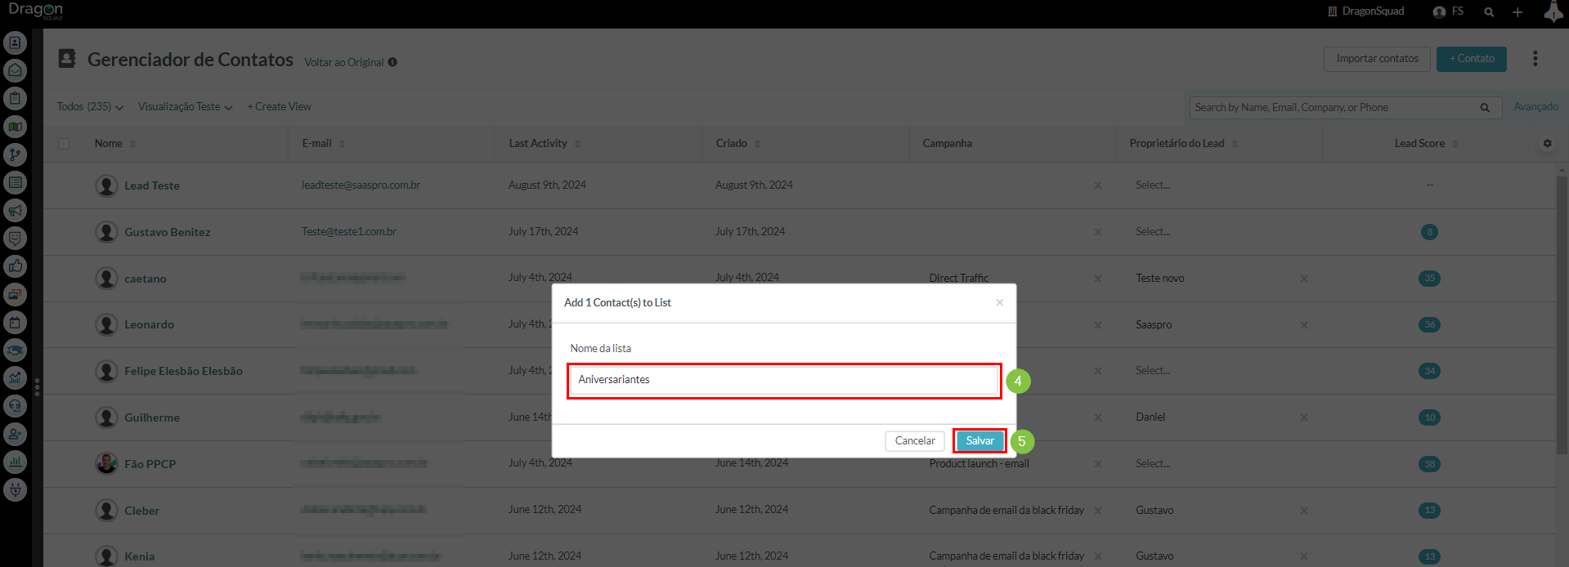Open contact Lead Teste
This screenshot has width=1569, height=567.
pos(152,186)
